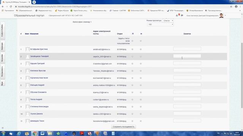Mark Клепиков Ярослав as Н

(x=141, y=71)
